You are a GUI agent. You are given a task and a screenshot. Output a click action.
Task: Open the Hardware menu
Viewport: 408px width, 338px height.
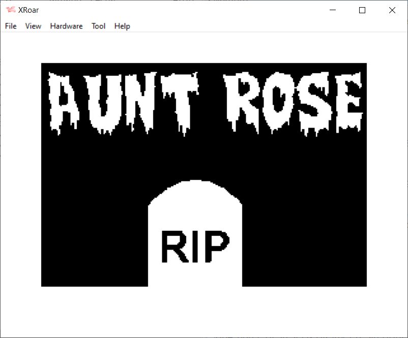[66, 26]
